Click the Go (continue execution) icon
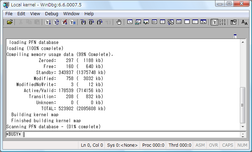252x152 pixels. tap(48, 22)
